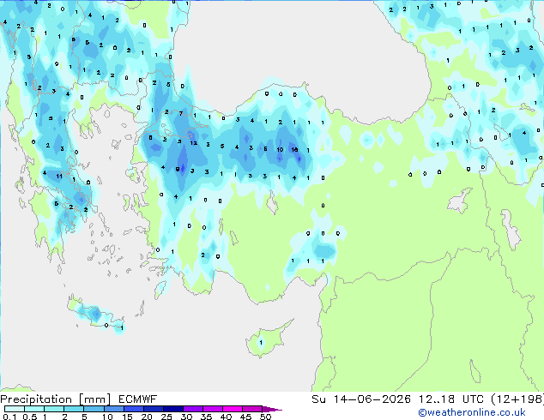Screen dimensions: 544x420
Task: Click the 'Su 14-06-2026' date text
Action: click(x=361, y=399)
